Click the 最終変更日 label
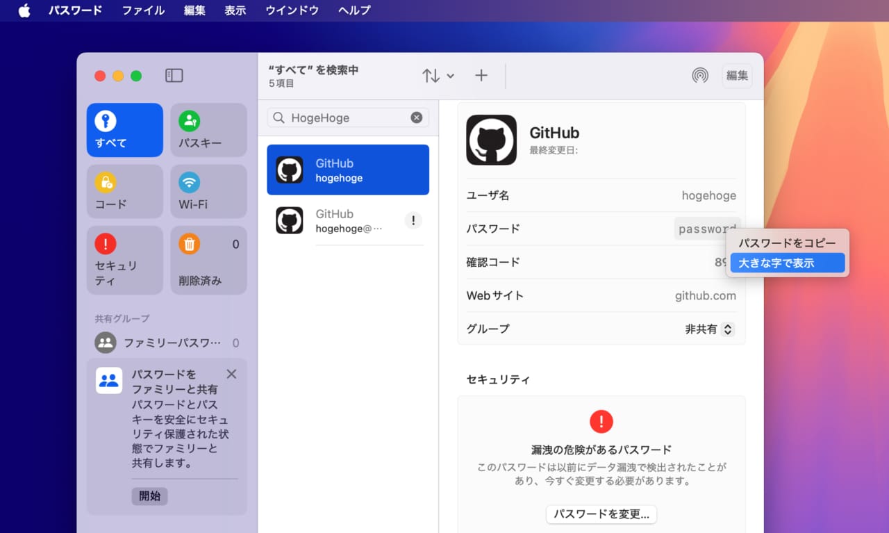The image size is (889, 533). pyautogui.click(x=554, y=150)
